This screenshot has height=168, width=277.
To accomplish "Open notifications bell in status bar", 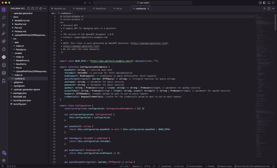I will click(274, 166).
